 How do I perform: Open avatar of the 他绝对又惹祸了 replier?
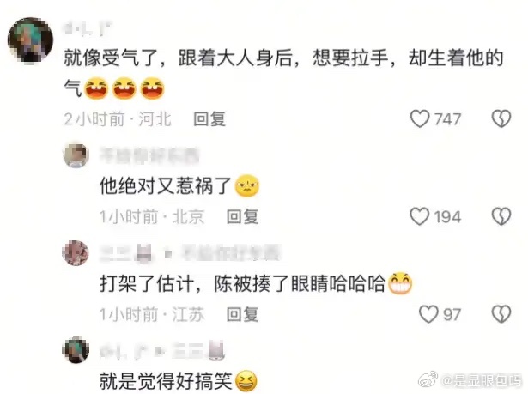pyautogui.click(x=76, y=155)
